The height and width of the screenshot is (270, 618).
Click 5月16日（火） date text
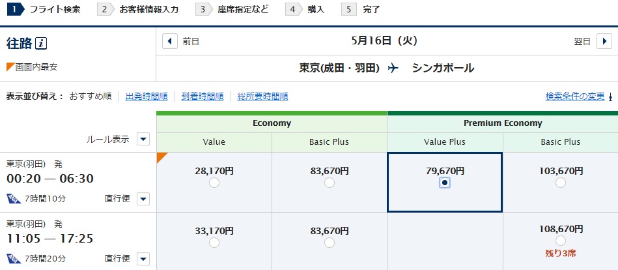(x=384, y=40)
